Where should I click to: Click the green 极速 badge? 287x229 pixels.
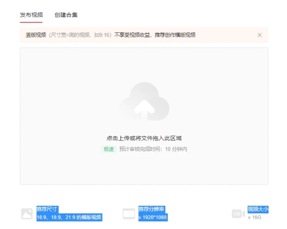click(x=109, y=149)
